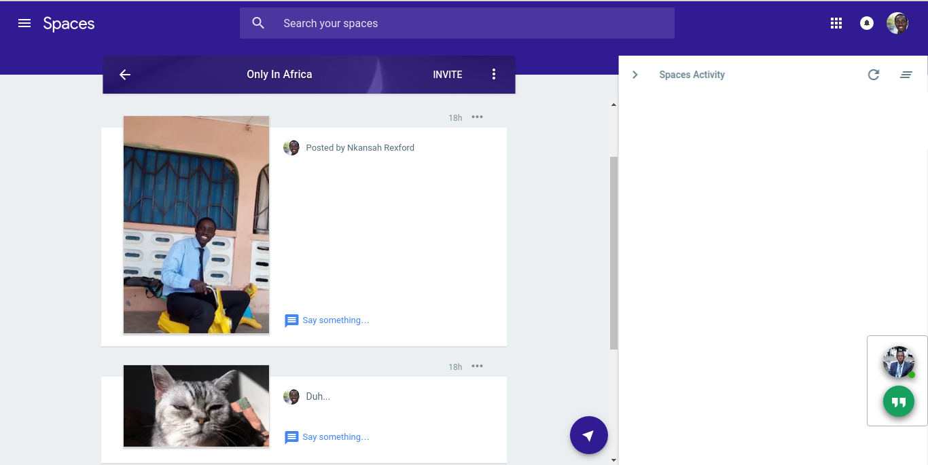Open the Only In Africa overflow menu
This screenshot has width=928, height=465.
coord(494,75)
